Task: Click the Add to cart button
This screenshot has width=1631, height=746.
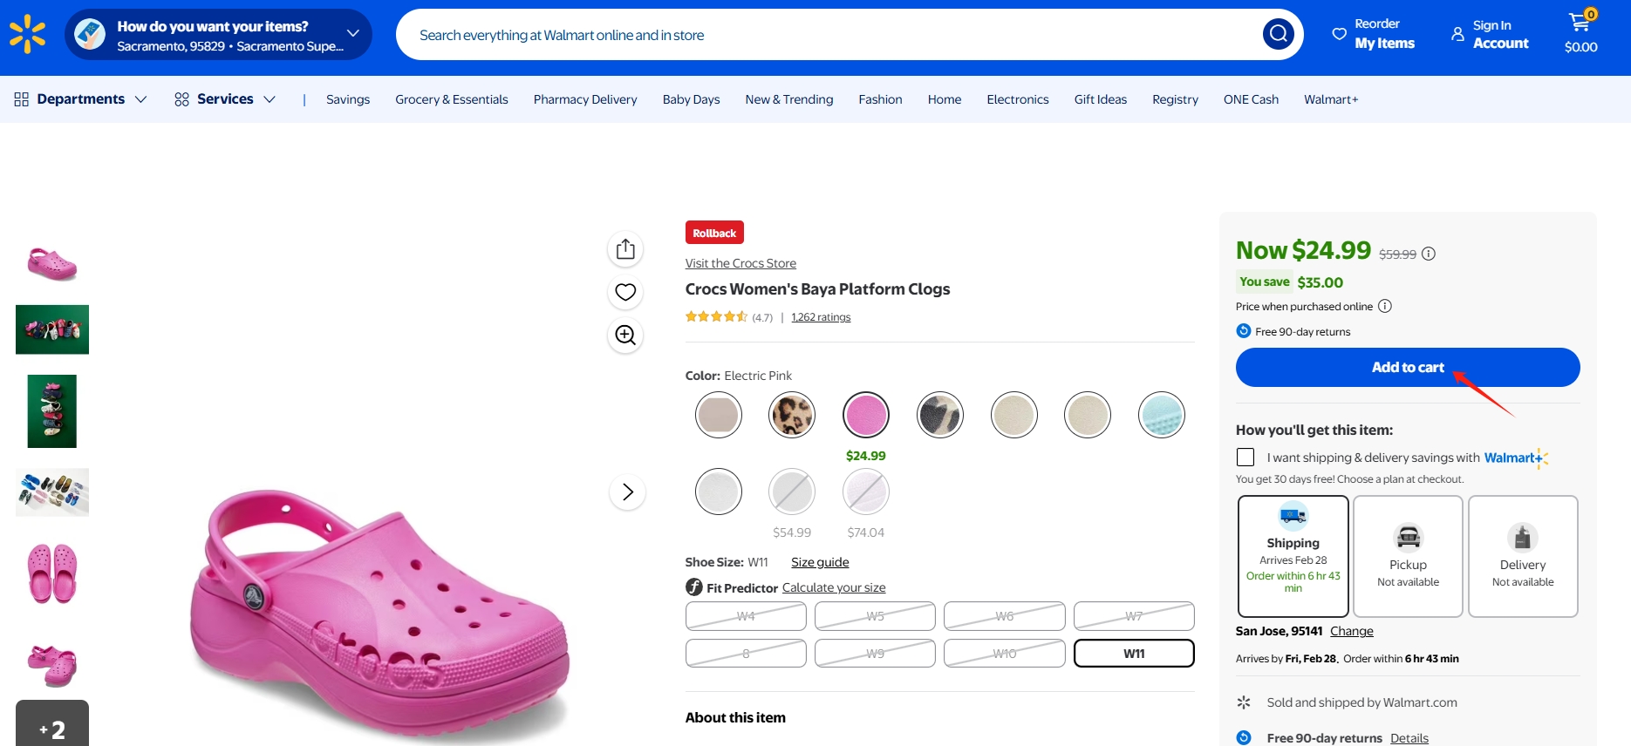Action: [x=1408, y=368]
